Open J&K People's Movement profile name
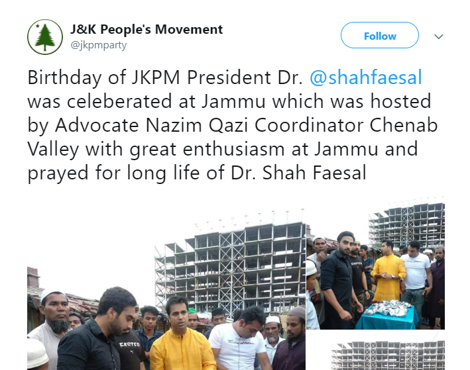The height and width of the screenshot is (370, 470). 147,29
